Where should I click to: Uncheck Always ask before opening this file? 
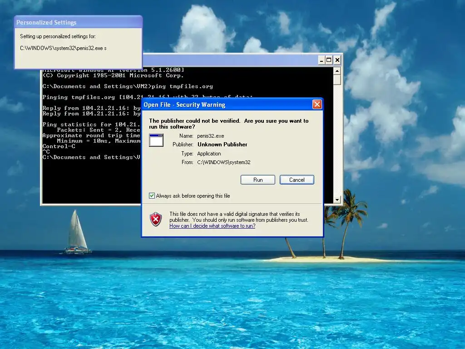point(152,196)
